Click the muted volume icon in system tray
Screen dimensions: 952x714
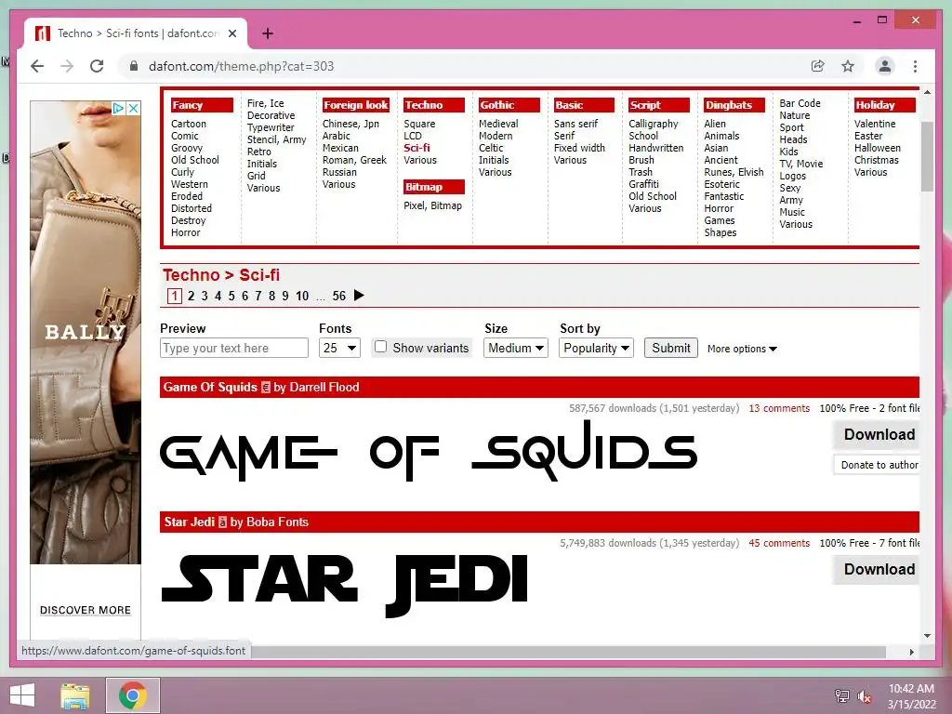(x=864, y=696)
